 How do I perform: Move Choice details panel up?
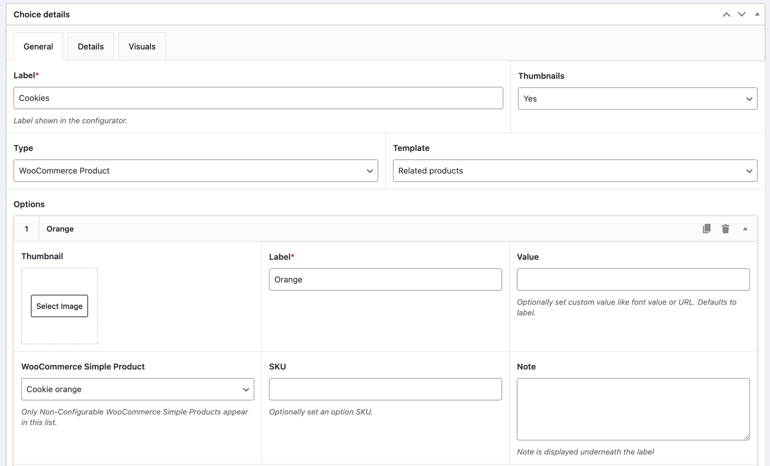[x=726, y=14]
